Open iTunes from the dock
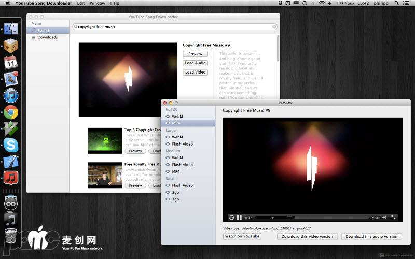This screenshot has height=259, width=415. (11, 95)
